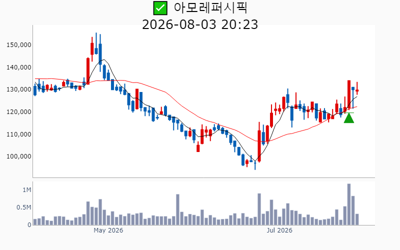
Task: Click the final red candlestick at far right
Action: 357,89
